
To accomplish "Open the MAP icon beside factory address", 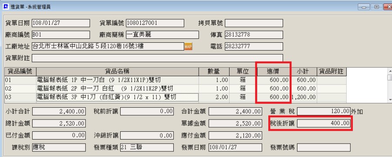I will click(188, 47).
